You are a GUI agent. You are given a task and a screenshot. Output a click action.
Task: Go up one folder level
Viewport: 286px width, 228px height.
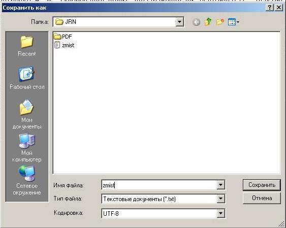click(208, 22)
